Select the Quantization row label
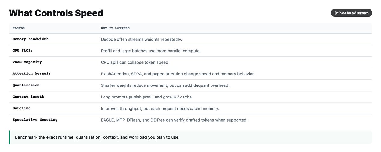 [x=26, y=85]
